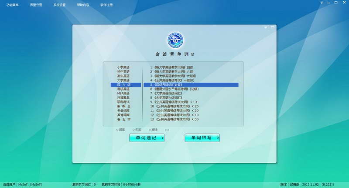
Task: Choose highlighted item 5 四级考试词汇必备
Action: click(x=191, y=85)
